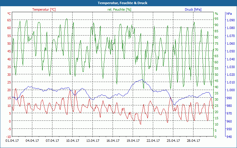237x148 pixels.
Task: Click the 28.04.17 date label
Action: pos(193,141)
